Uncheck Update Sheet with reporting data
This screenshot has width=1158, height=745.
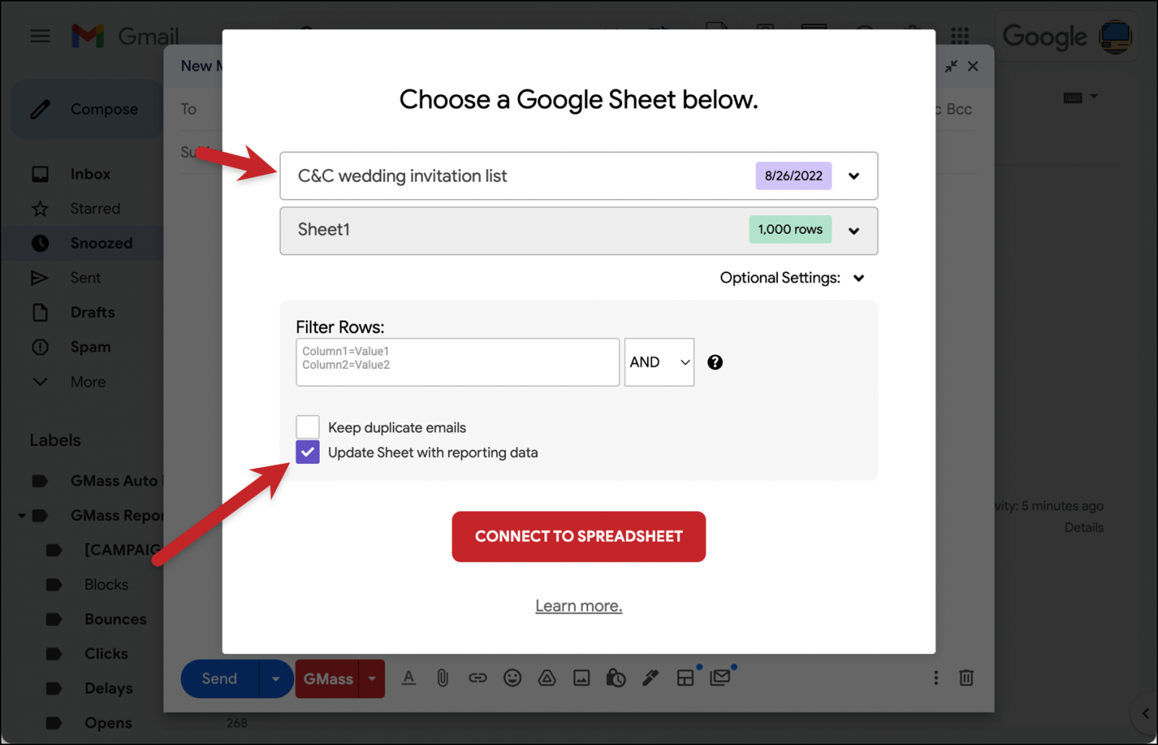[x=308, y=452]
